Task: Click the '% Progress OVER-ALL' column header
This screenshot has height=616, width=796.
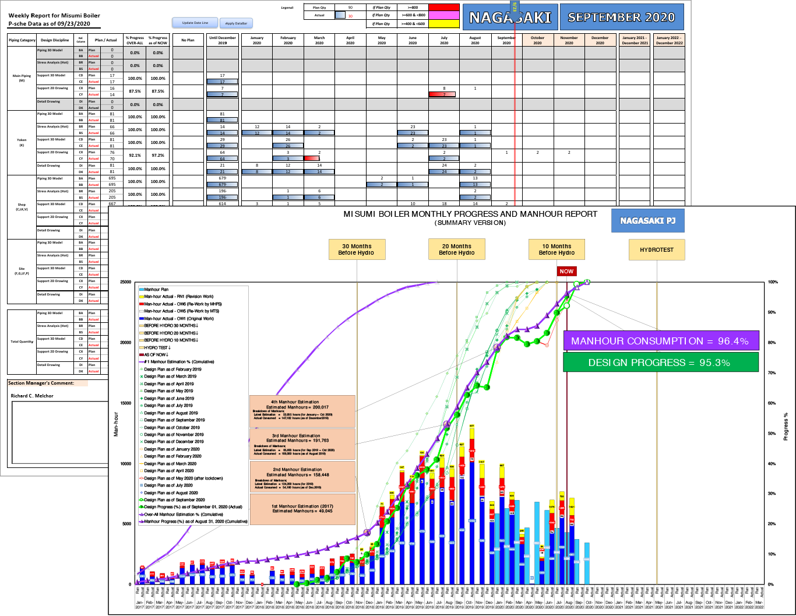Action: click(135, 40)
